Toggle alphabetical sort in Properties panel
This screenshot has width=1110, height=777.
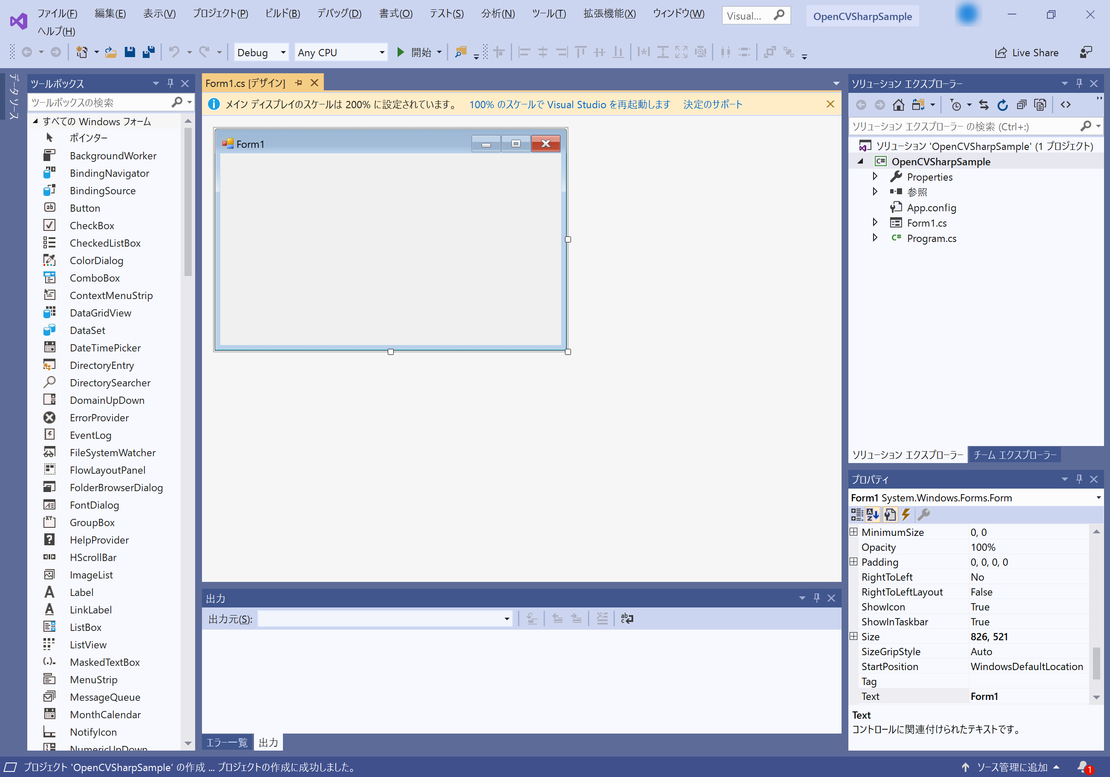click(873, 515)
